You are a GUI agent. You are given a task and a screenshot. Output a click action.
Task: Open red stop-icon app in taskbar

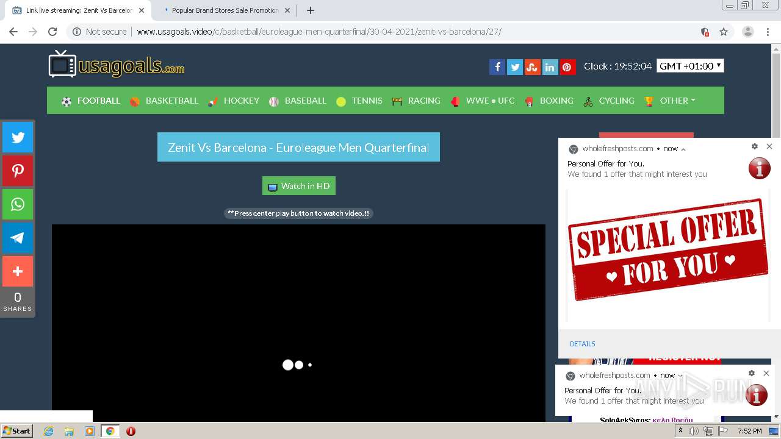coord(131,431)
